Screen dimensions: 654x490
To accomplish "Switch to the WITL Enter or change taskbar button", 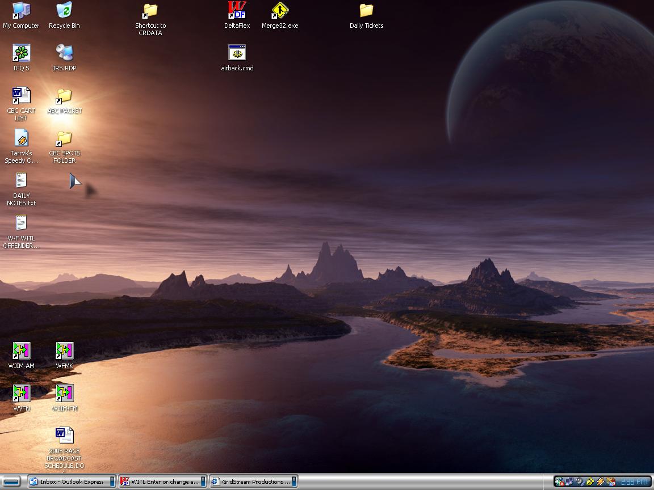I will pyautogui.click(x=162, y=481).
